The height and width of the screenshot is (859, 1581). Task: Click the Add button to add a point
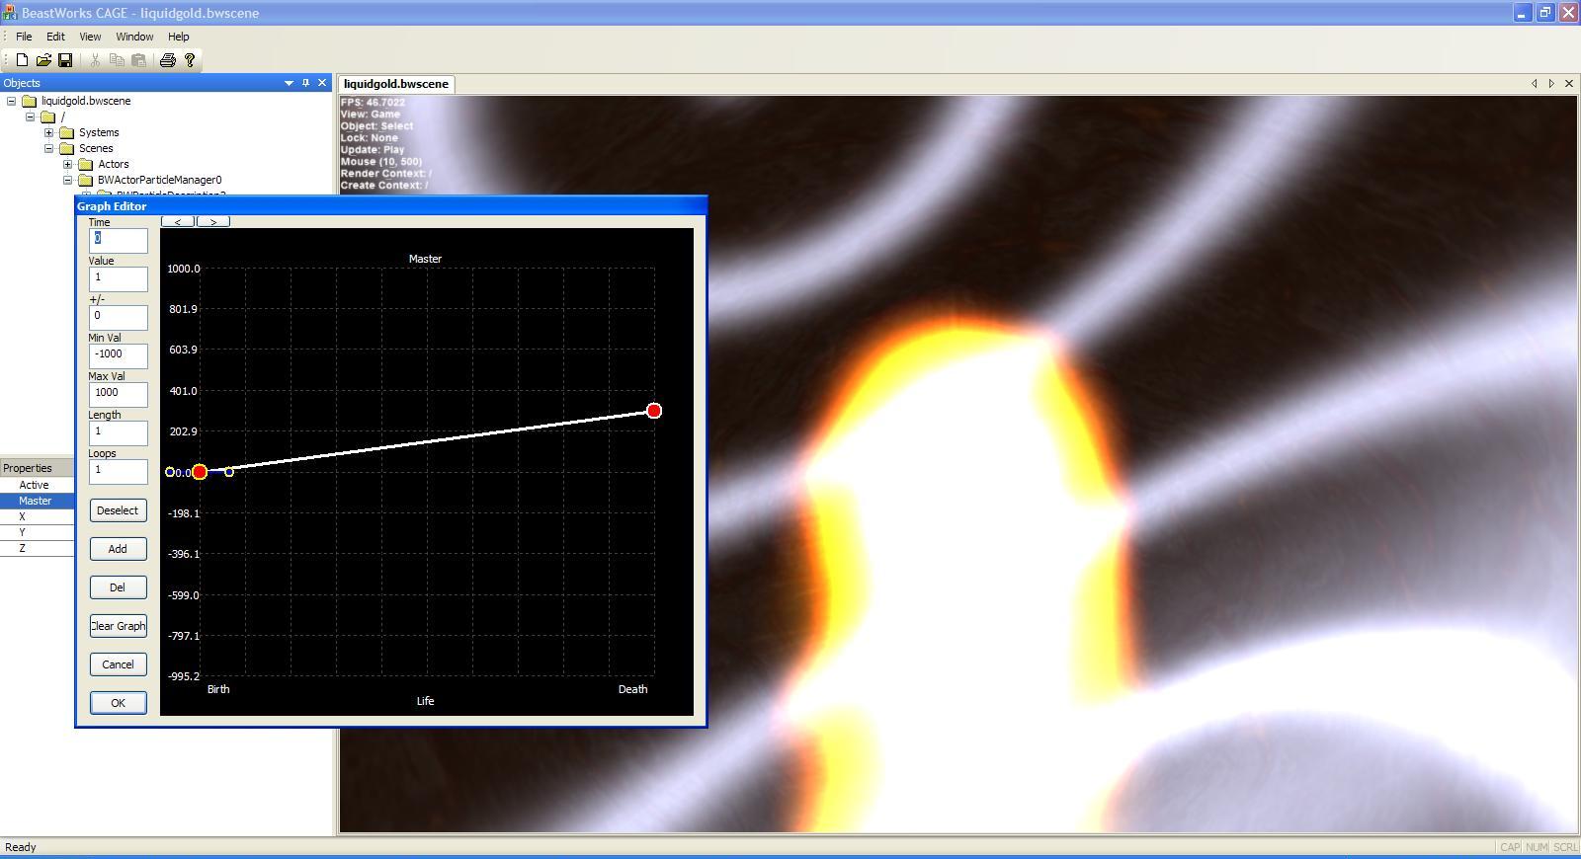tap(118, 549)
